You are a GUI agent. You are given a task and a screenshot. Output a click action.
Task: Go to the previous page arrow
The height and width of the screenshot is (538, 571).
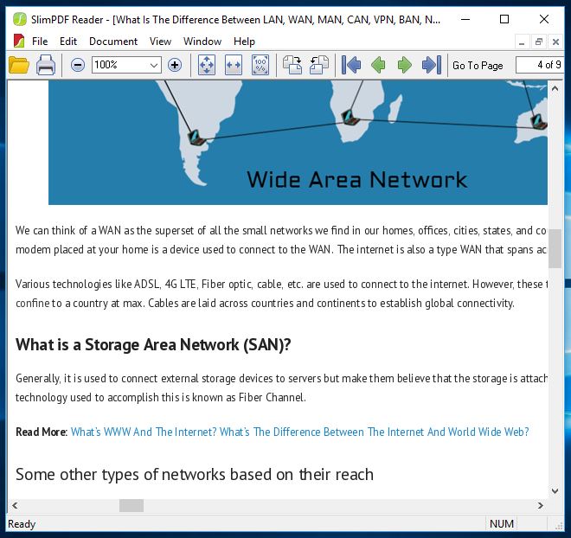pos(378,65)
